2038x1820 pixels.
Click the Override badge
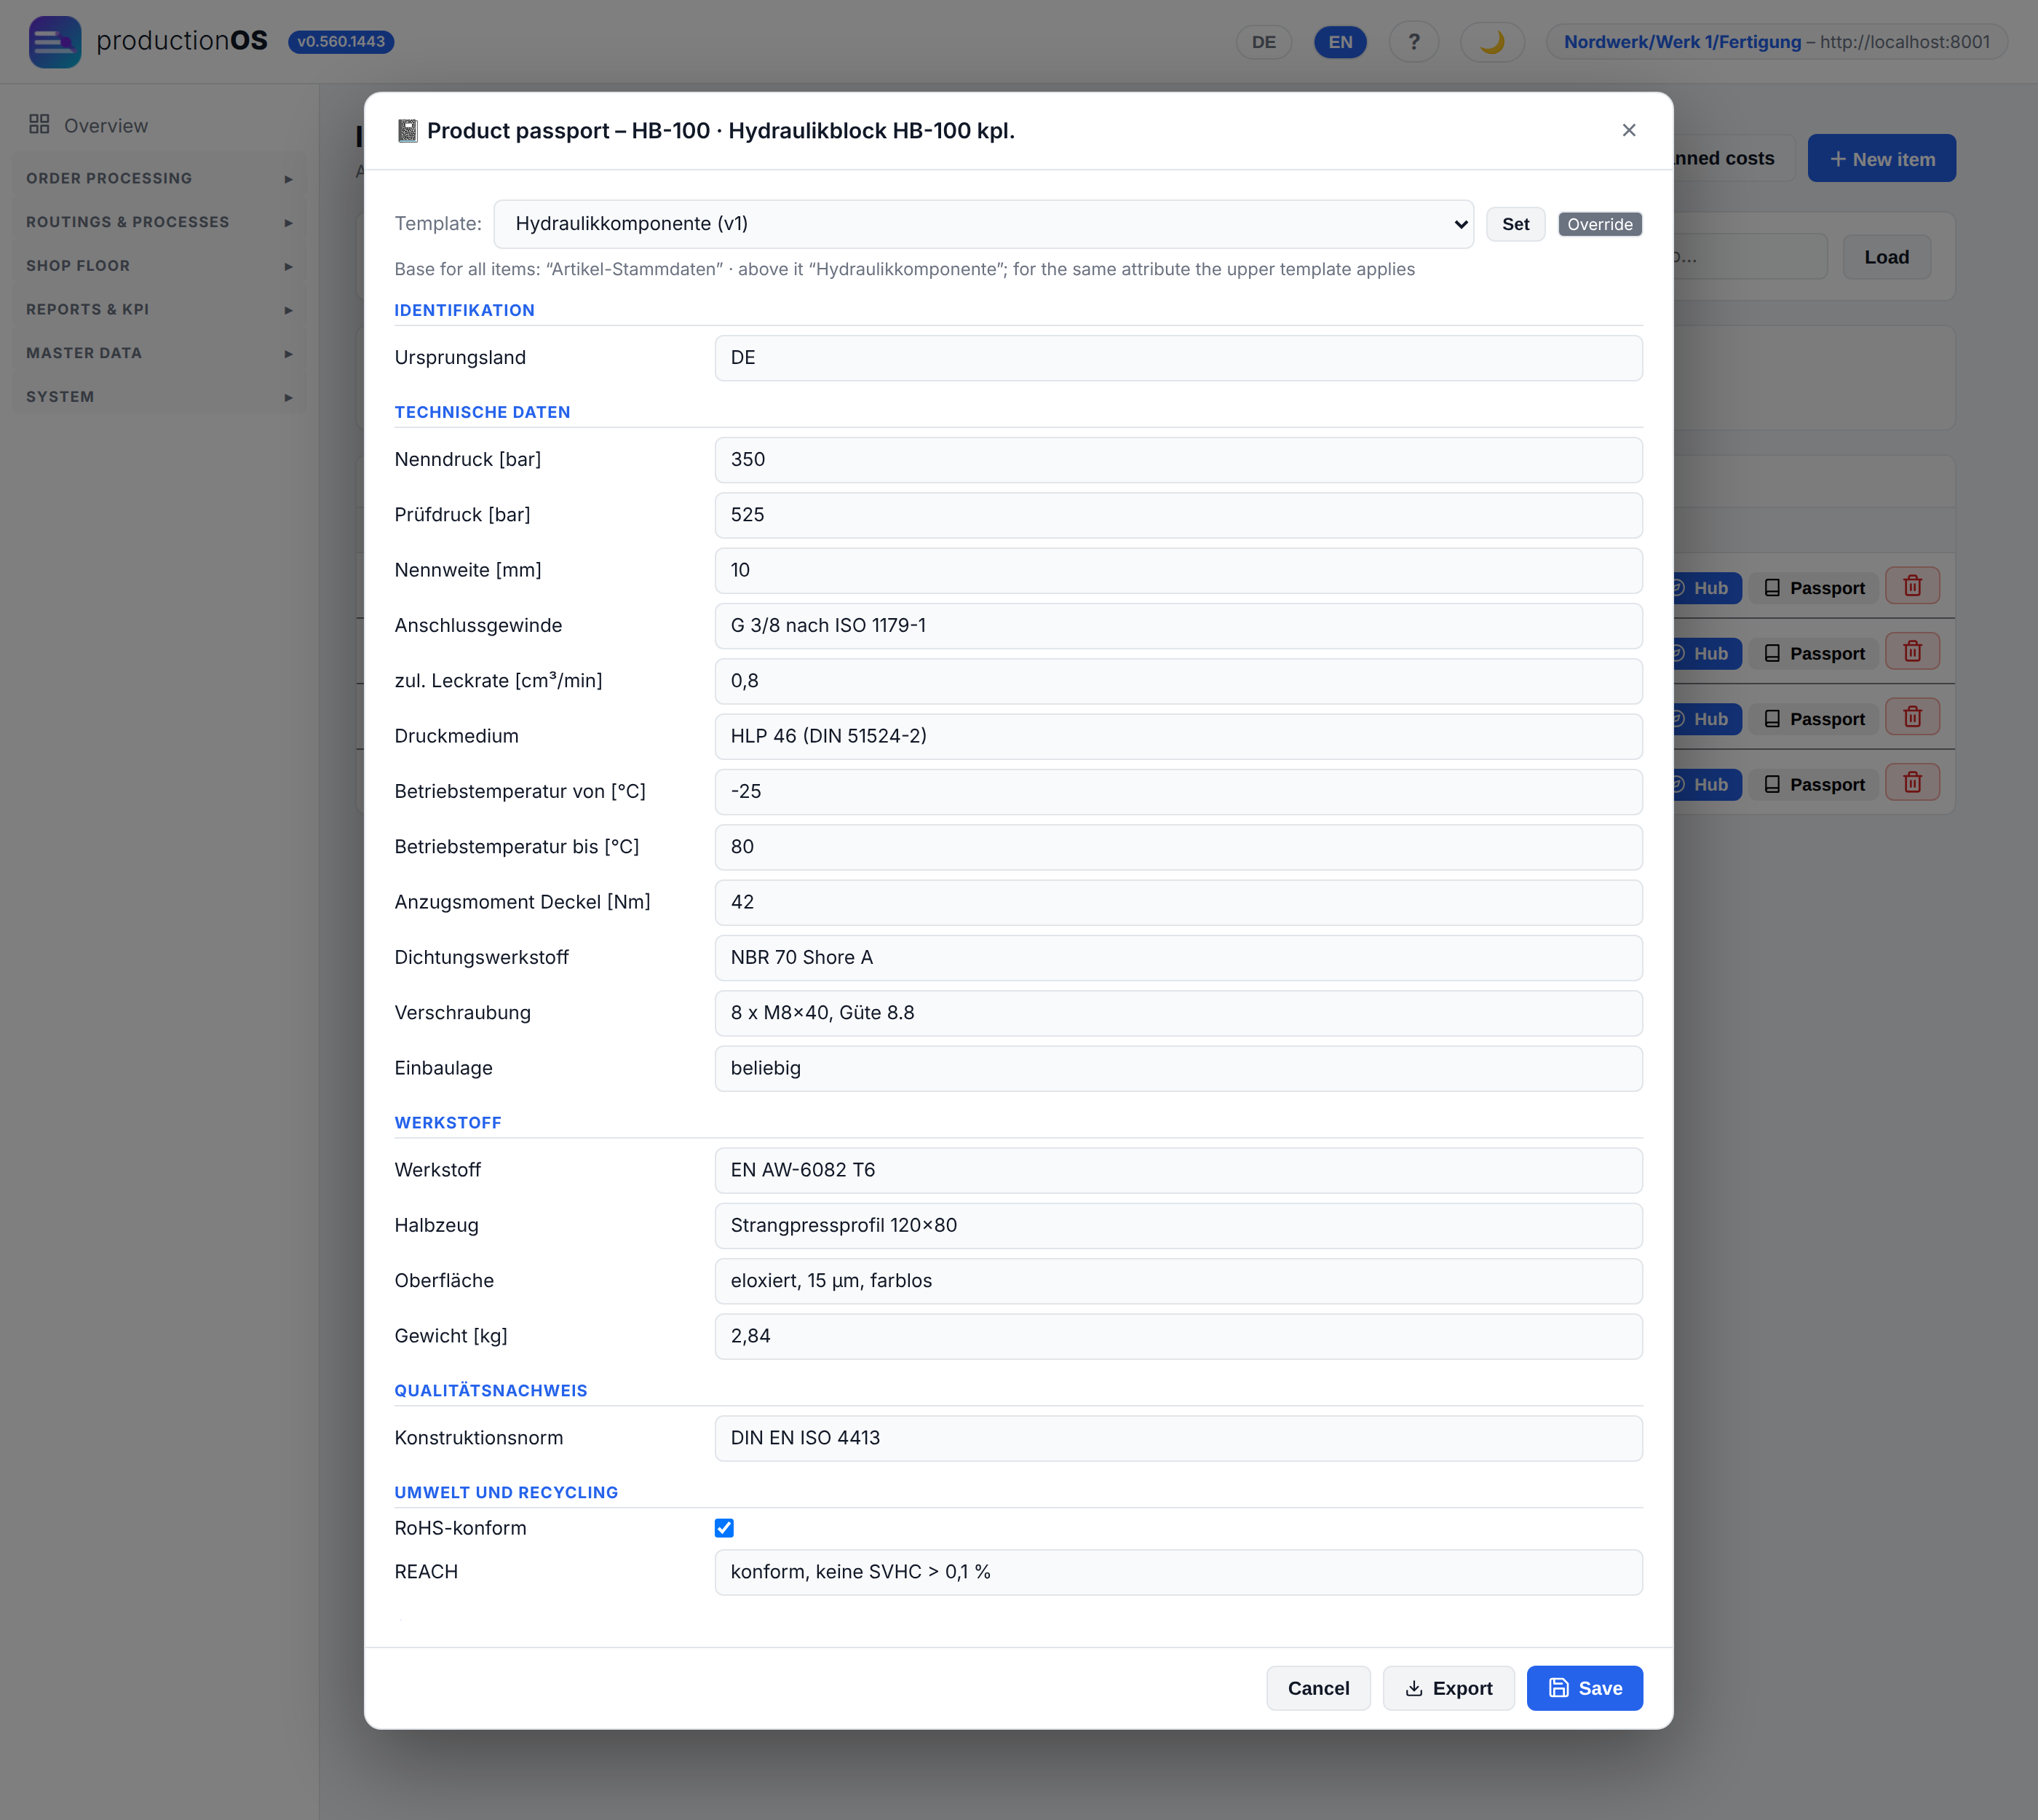point(1600,224)
